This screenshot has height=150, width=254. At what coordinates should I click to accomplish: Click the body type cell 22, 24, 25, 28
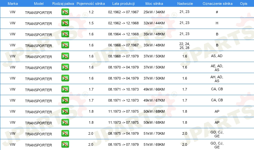(x=184, y=46)
